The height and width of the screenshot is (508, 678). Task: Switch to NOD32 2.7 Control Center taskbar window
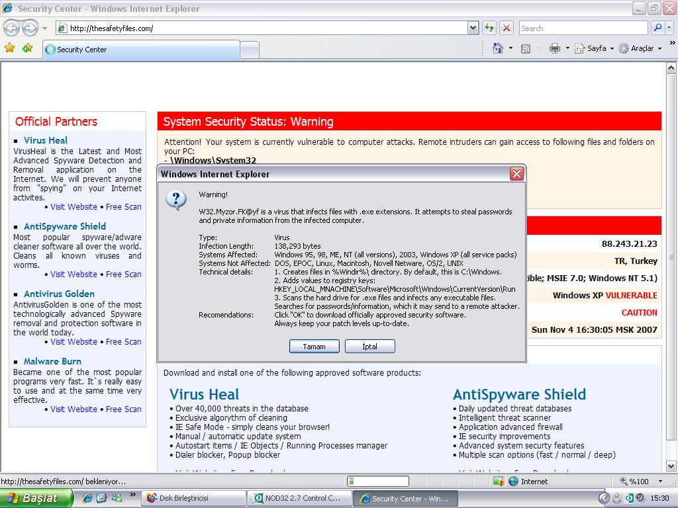[x=300, y=499]
